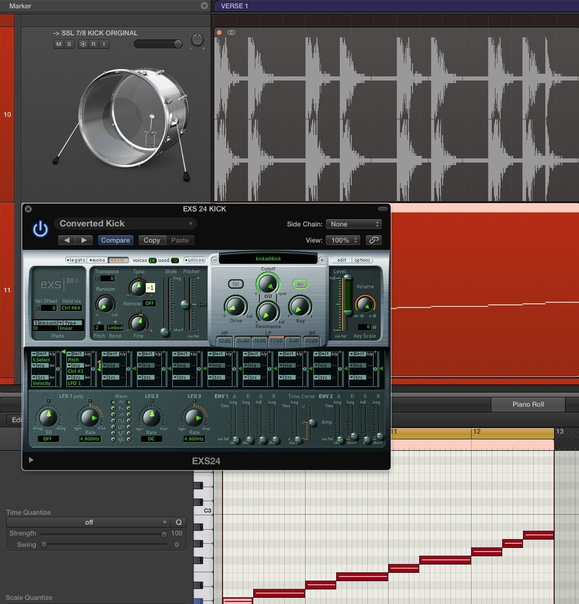Click the Resonance knob

coord(268,312)
